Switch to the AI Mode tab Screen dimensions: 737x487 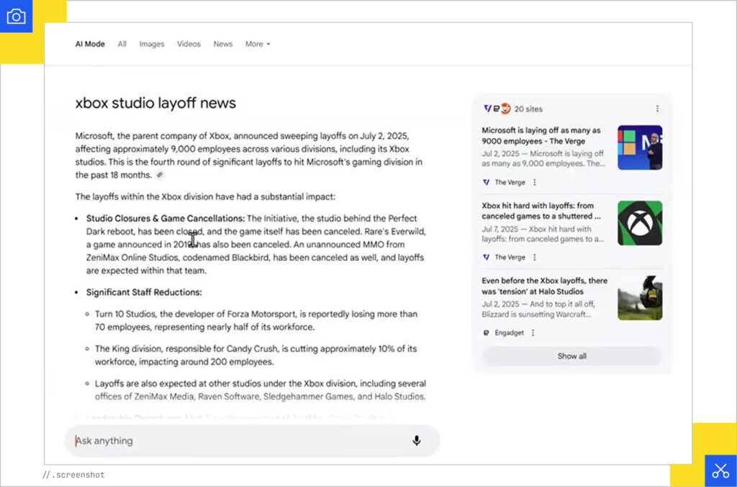coord(90,44)
